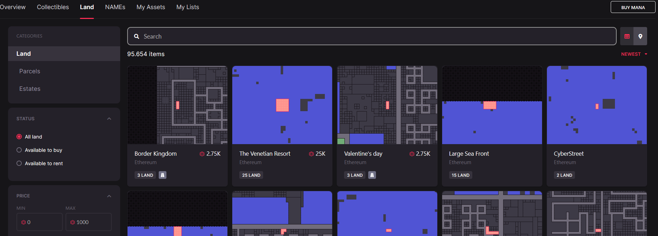Click the MAX price input field

pos(89,222)
